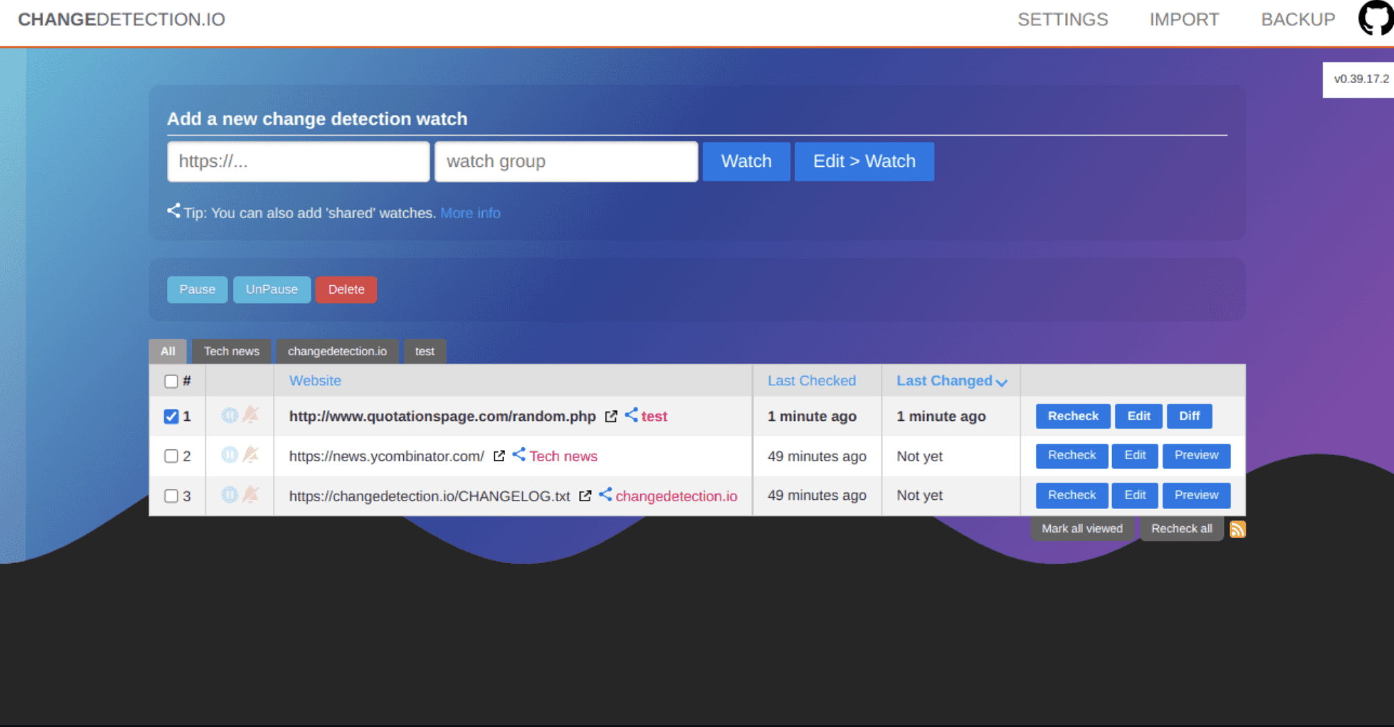
Task: Recheck the news.ycombinator.com watch
Action: [x=1072, y=456]
